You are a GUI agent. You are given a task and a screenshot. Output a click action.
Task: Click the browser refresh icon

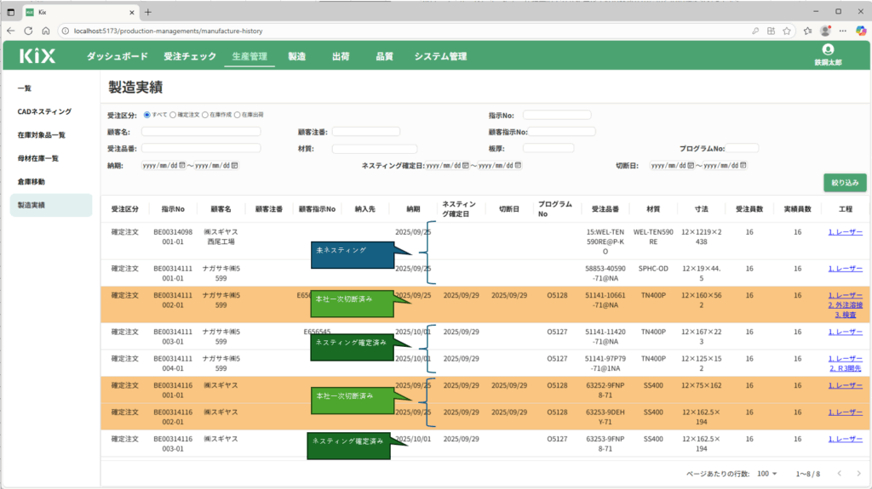pos(30,31)
